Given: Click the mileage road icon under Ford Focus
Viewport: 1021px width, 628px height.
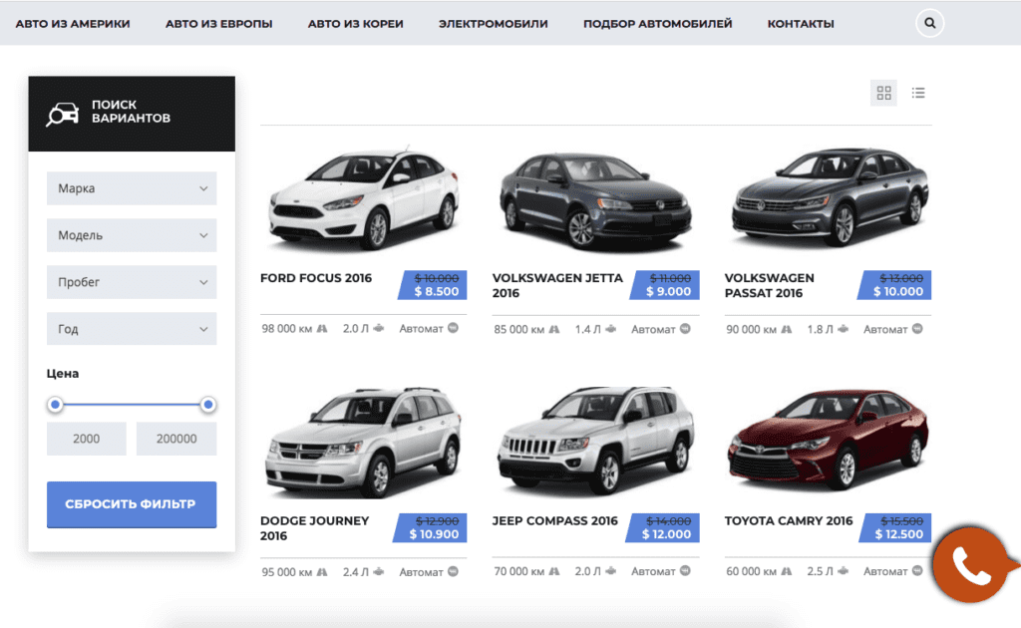Looking at the screenshot, I should [x=322, y=328].
